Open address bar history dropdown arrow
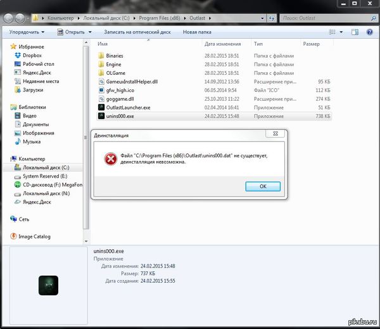The image size is (380, 329). (x=262, y=18)
